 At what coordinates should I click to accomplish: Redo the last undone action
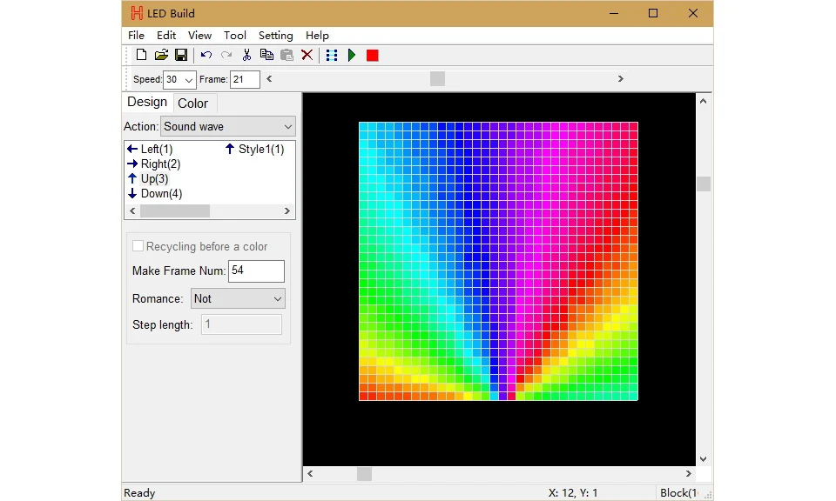(x=226, y=55)
